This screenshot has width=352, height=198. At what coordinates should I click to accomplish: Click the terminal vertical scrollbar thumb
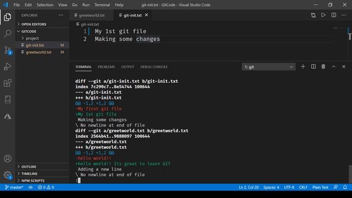point(350,174)
